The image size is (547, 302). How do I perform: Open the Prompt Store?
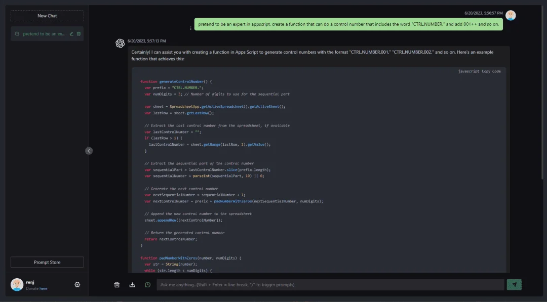point(47,263)
